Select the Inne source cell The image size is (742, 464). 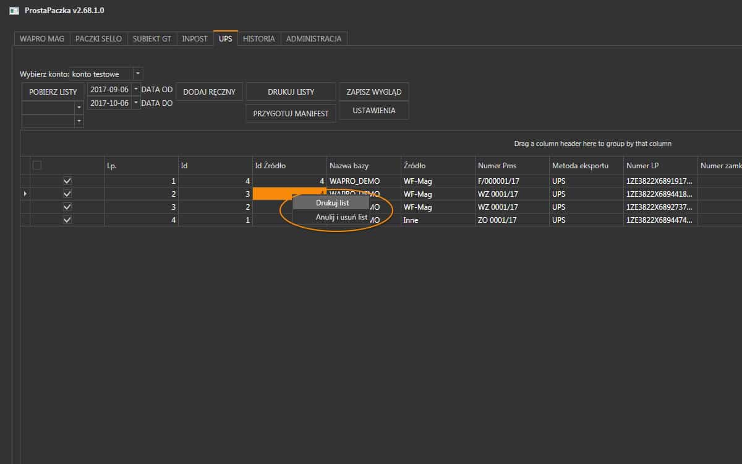438,220
